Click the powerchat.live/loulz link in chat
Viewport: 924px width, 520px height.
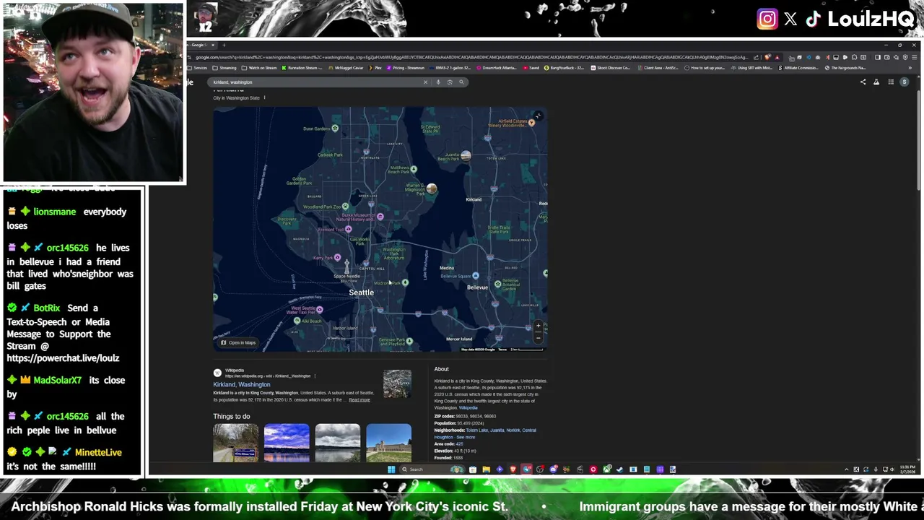click(x=64, y=358)
